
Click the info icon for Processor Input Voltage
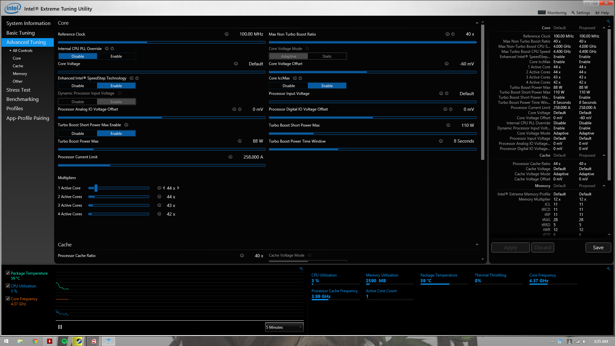click(x=441, y=94)
